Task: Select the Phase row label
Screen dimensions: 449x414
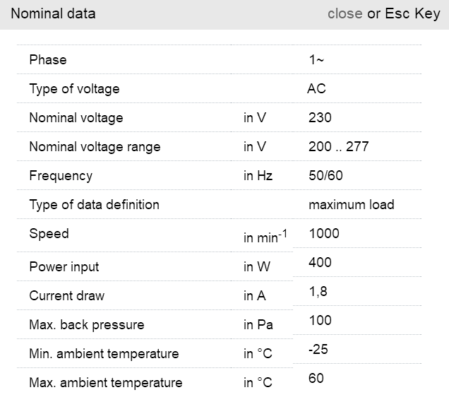Action: 48,60
